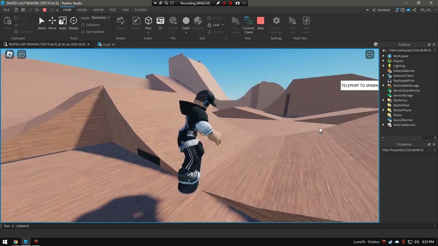Open the 8:25 PM taskbar clock

coord(428,242)
